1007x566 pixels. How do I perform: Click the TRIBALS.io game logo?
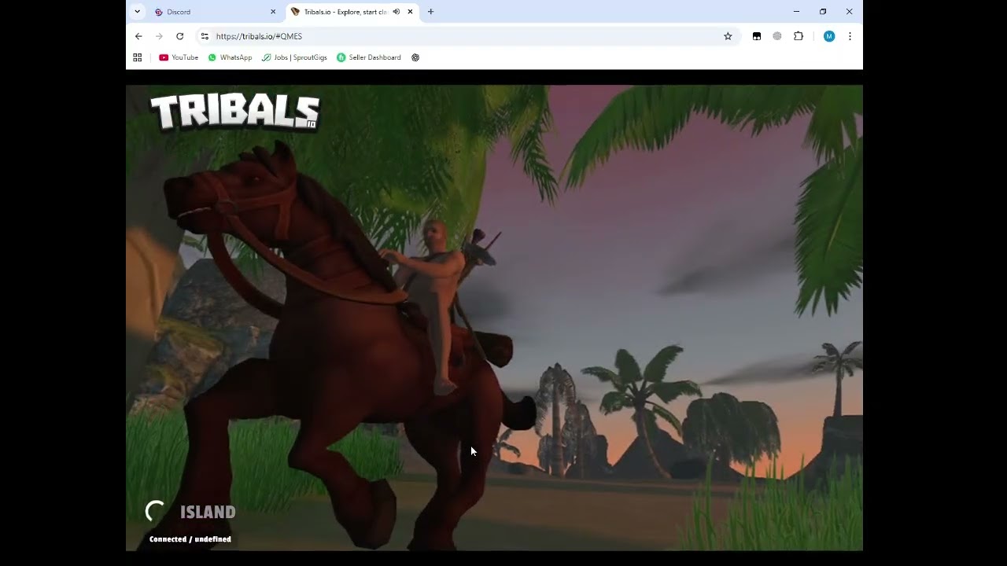pyautogui.click(x=234, y=112)
